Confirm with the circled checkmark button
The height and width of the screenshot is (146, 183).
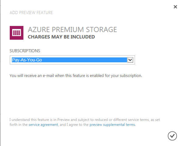[x=172, y=136]
